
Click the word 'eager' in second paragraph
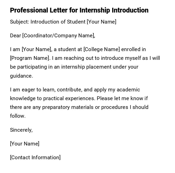pos(26,90)
